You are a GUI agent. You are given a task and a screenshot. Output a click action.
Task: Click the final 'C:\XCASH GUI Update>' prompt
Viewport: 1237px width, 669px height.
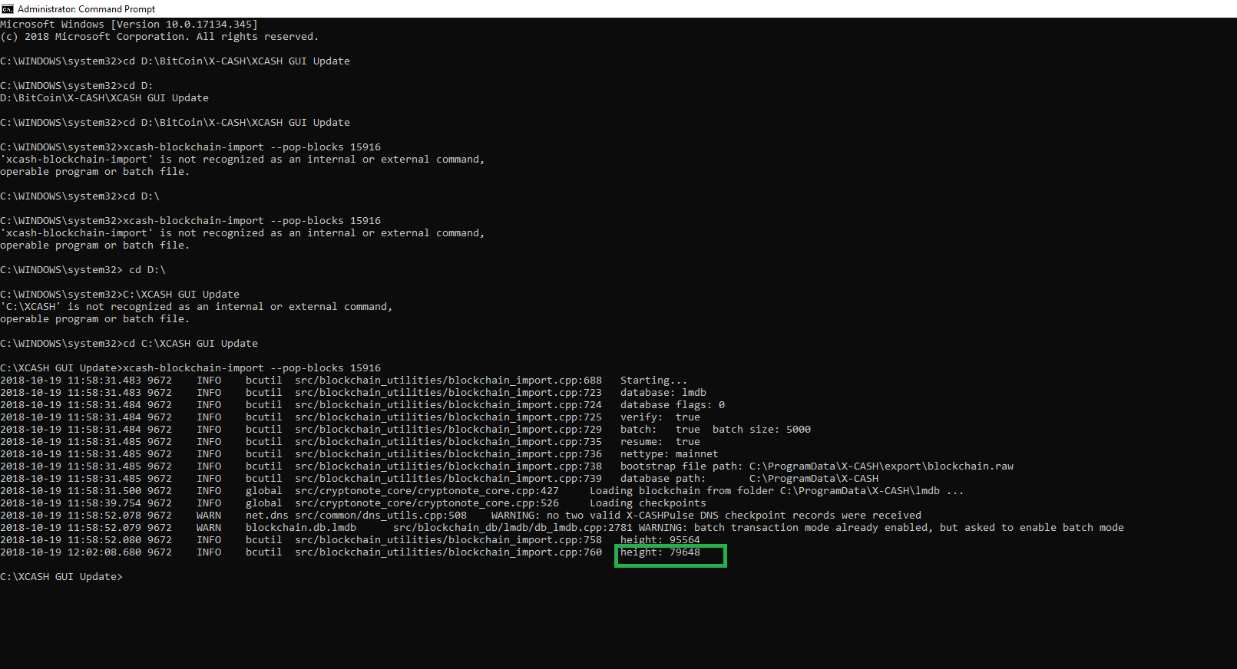tap(61, 577)
